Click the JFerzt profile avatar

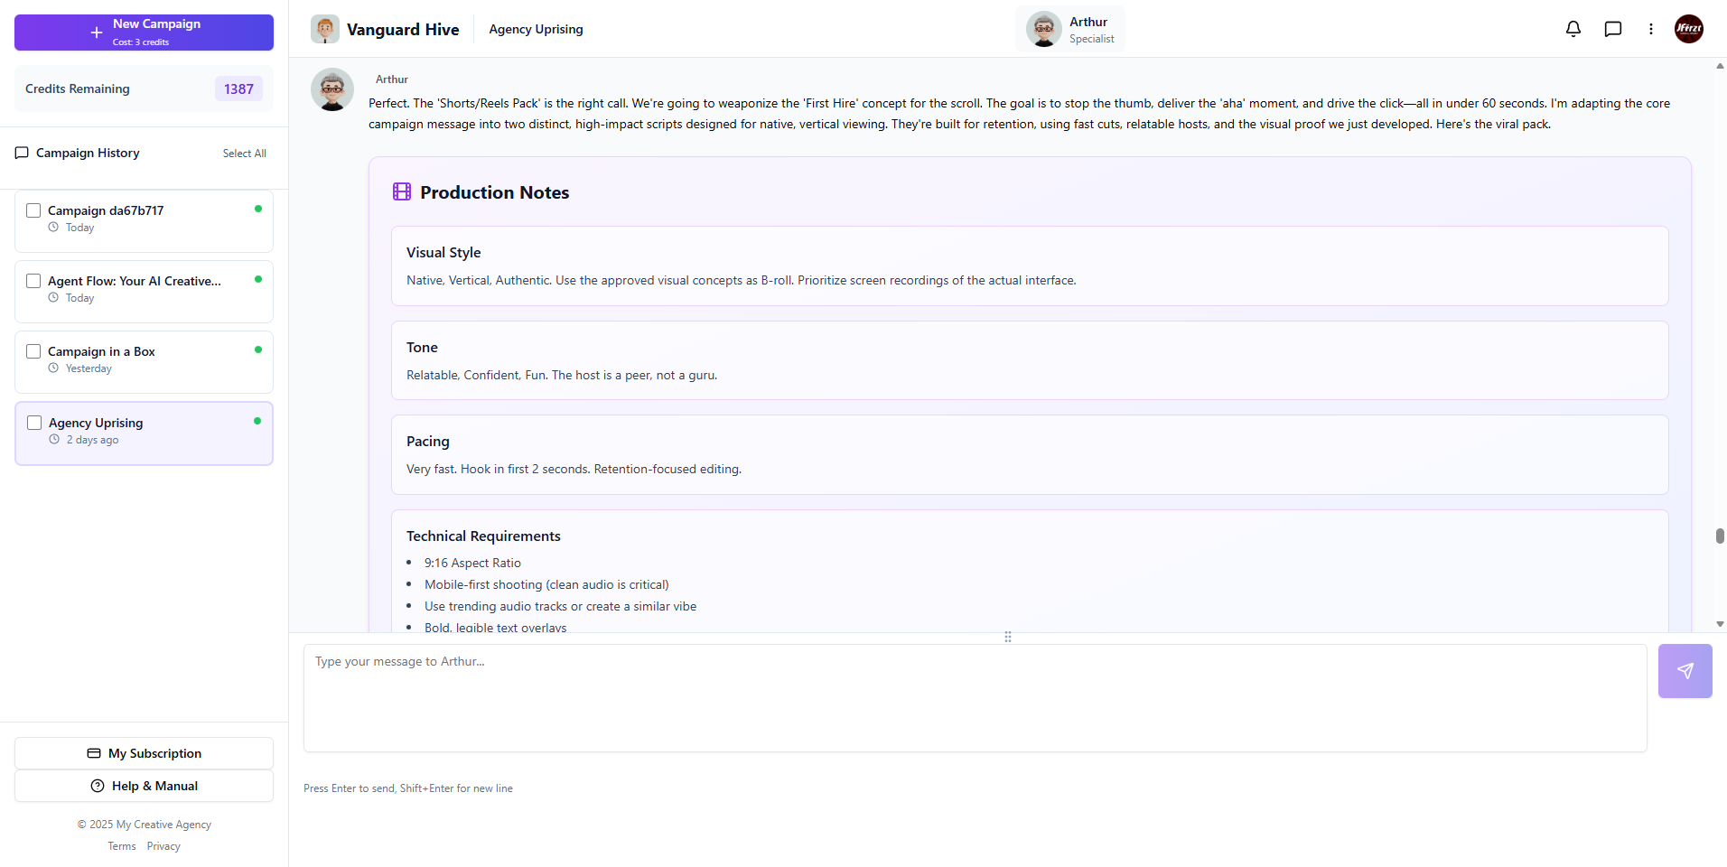[x=1689, y=29]
